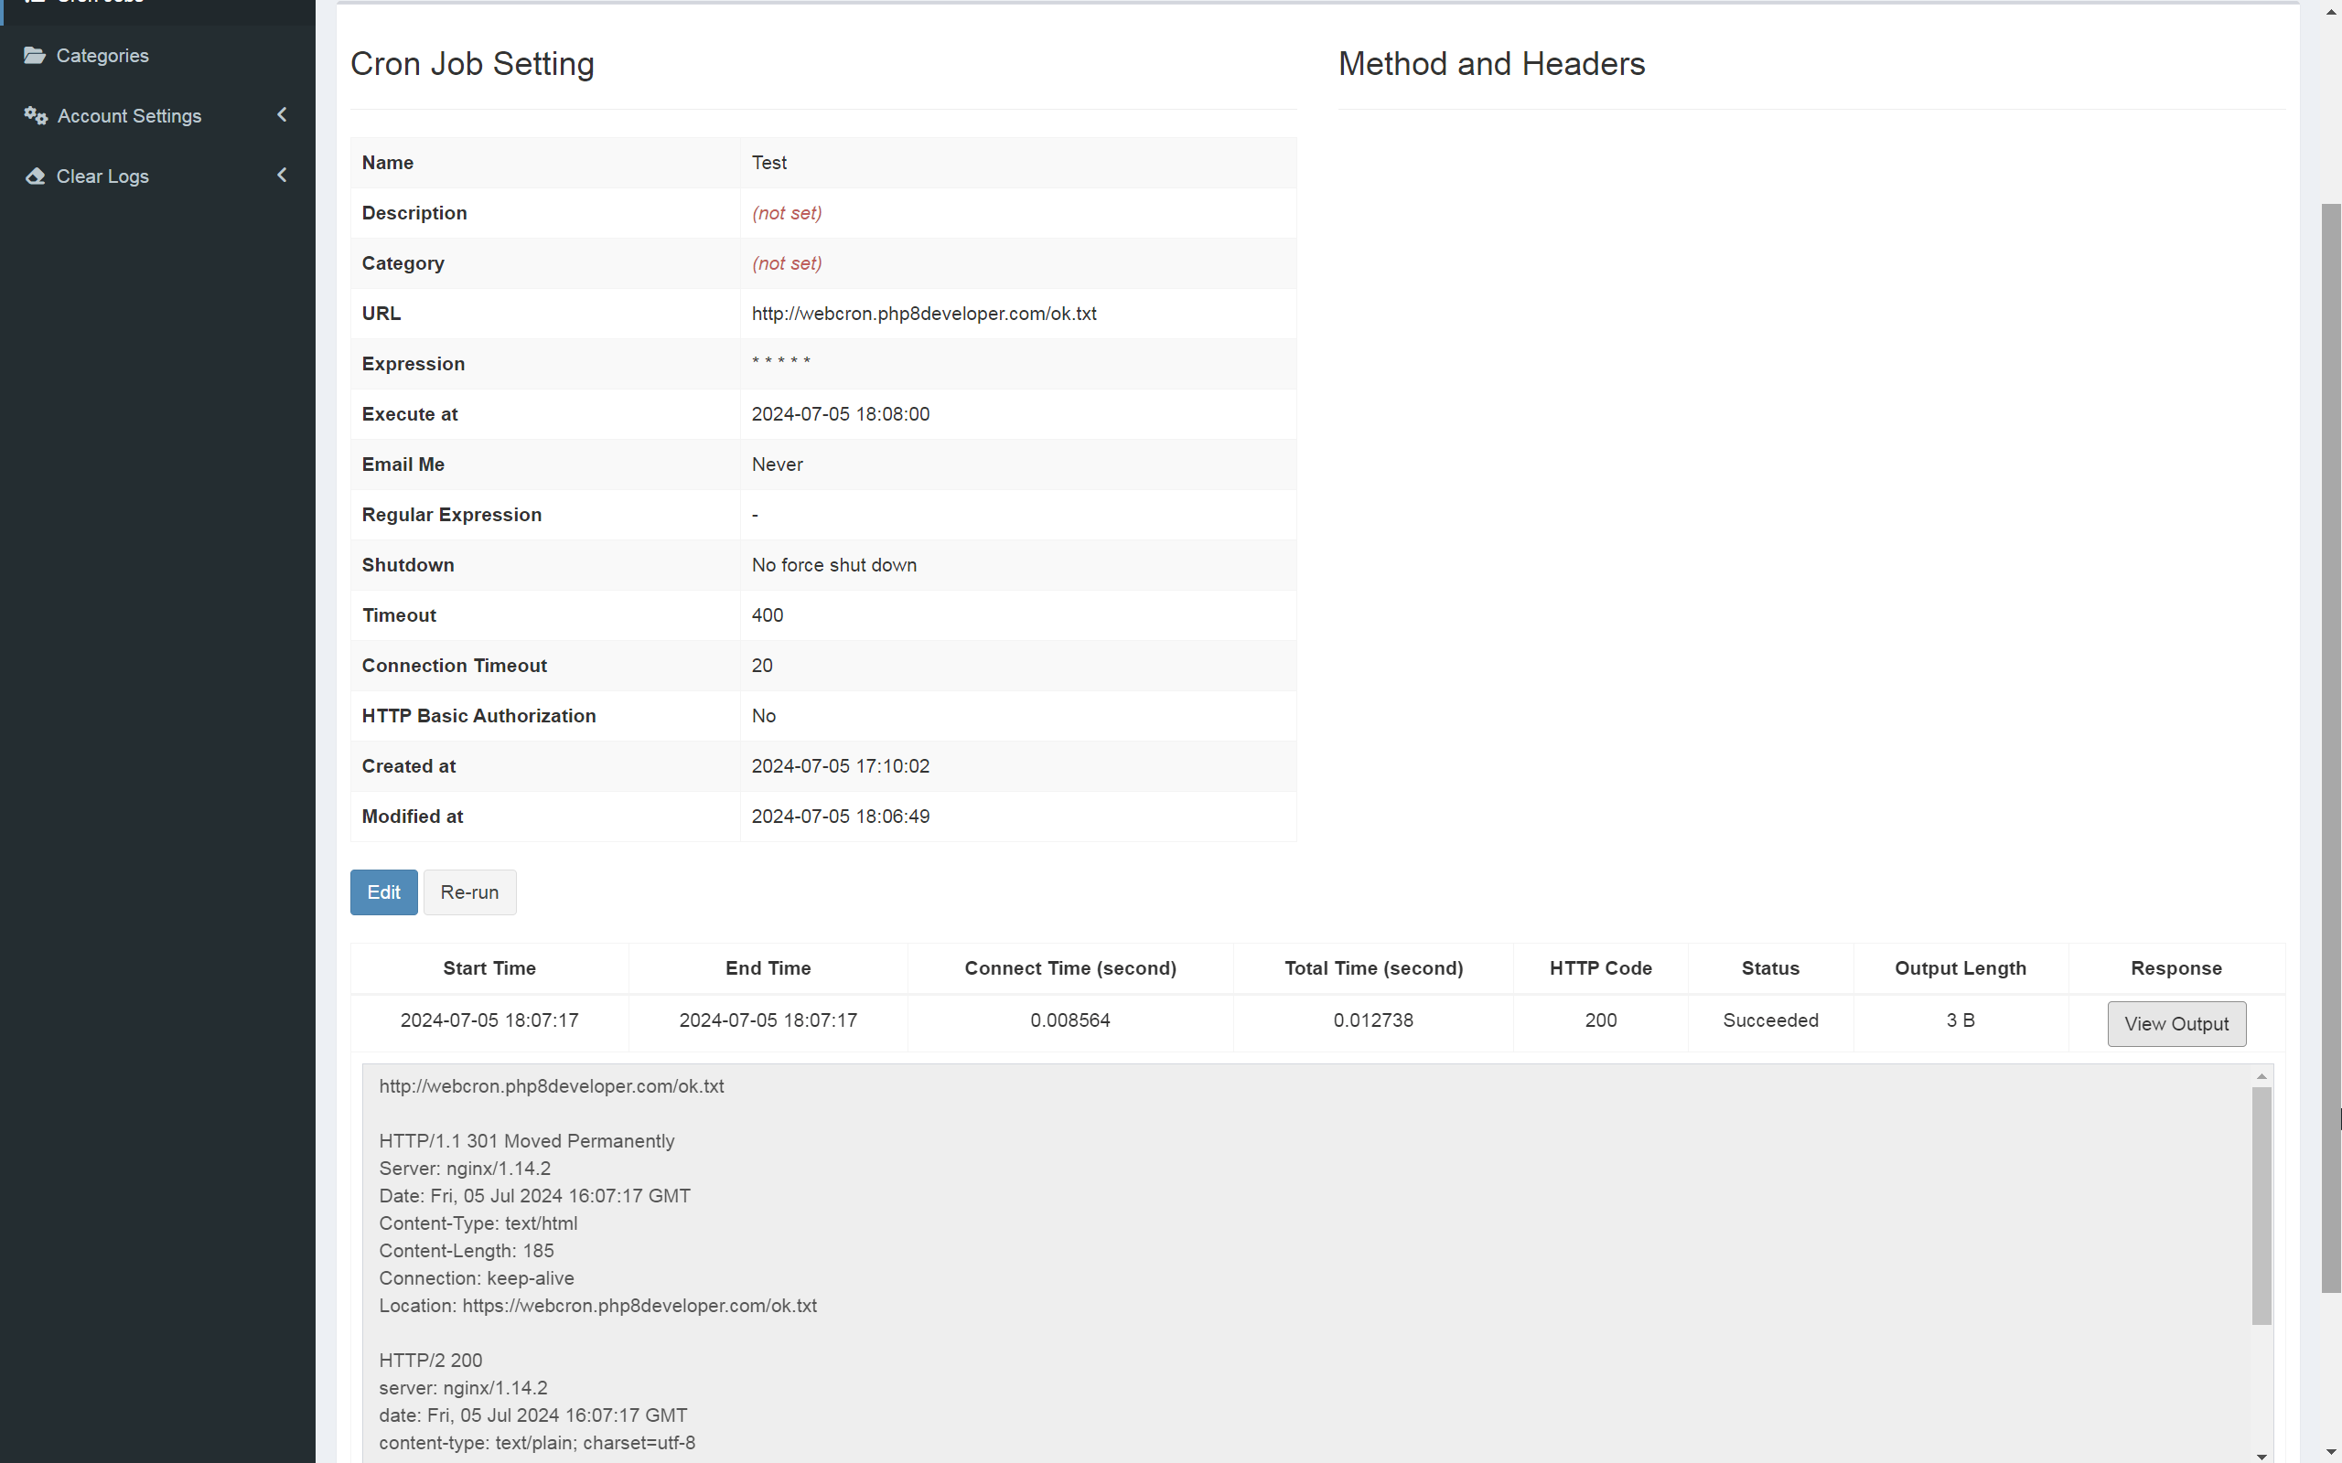Viewport: 2342px width, 1463px height.
Task: Click the Re-run button
Action: (469, 892)
